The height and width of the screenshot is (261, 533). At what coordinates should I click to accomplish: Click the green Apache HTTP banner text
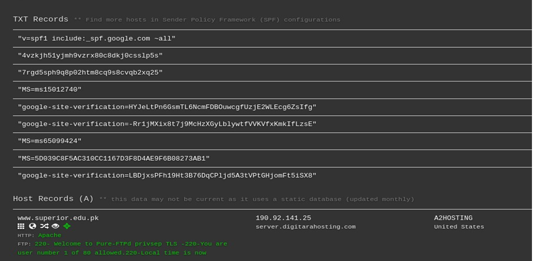pos(49,235)
